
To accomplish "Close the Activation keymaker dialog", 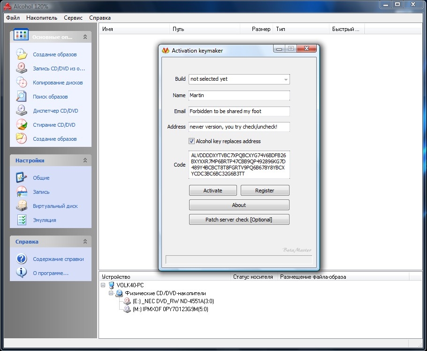I will click(x=306, y=48).
